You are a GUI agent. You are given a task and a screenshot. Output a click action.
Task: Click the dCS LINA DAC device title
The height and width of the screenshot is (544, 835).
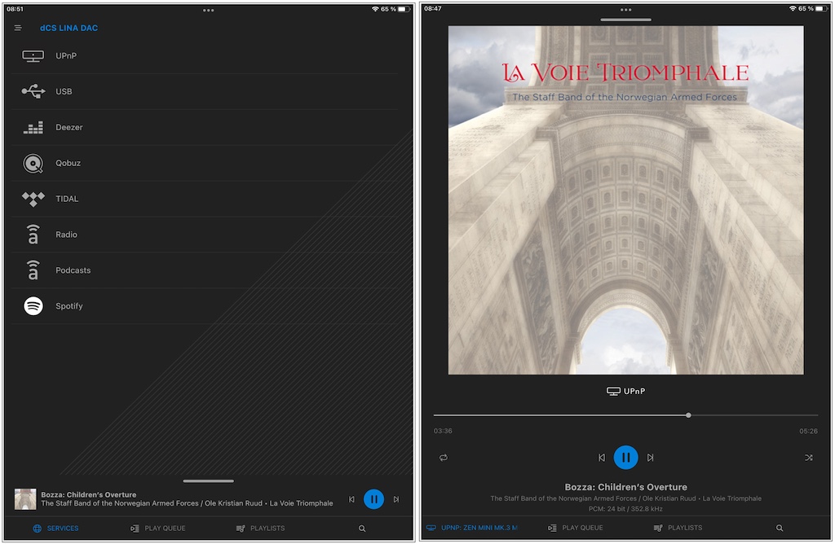[x=68, y=29]
